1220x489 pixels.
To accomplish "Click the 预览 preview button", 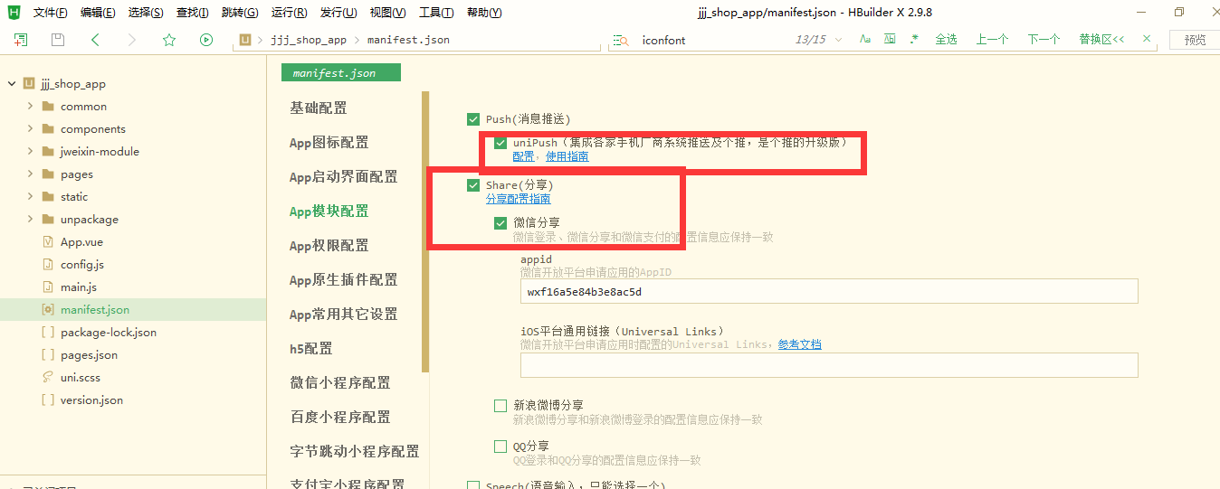I will click(1195, 40).
